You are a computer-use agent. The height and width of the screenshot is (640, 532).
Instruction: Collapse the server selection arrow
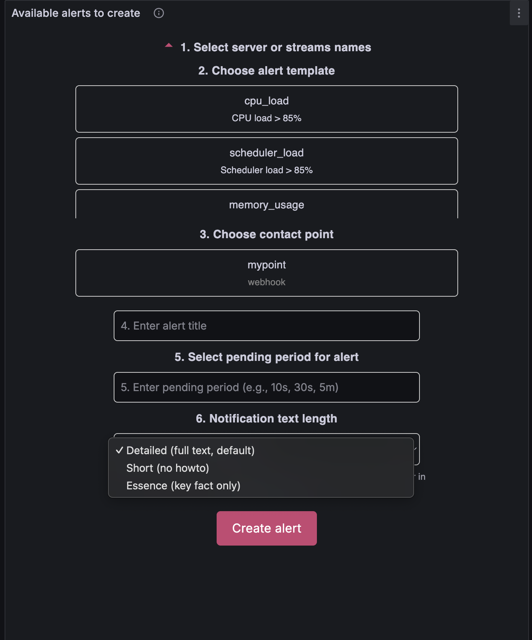(x=169, y=45)
